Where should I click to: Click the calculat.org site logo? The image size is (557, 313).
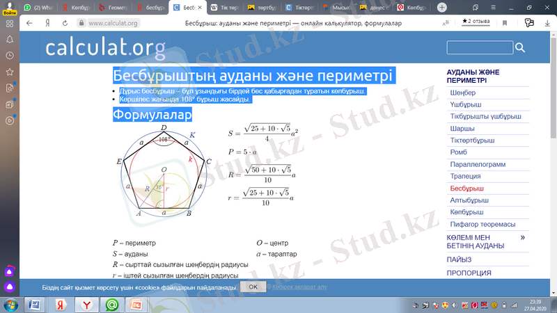point(106,48)
